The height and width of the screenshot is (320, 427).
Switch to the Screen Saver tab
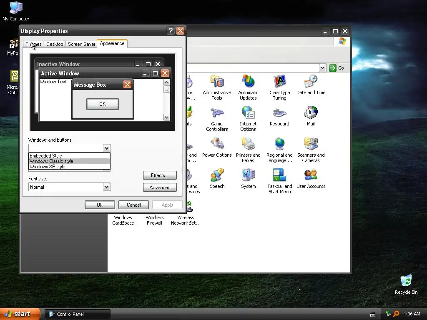(x=81, y=44)
